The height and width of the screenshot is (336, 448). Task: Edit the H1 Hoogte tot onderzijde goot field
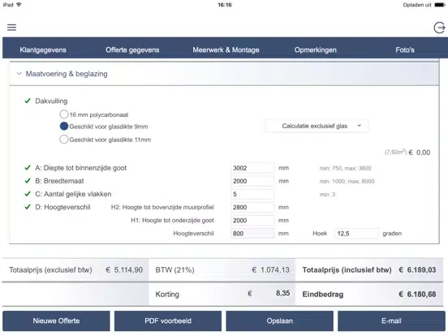tap(252, 220)
